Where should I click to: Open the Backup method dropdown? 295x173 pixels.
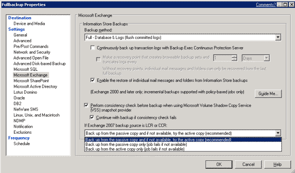[x=278, y=37]
